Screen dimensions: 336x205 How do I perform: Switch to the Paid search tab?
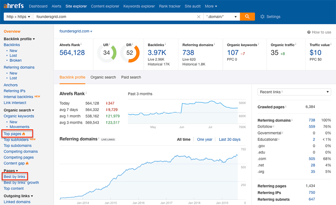tap(131, 77)
